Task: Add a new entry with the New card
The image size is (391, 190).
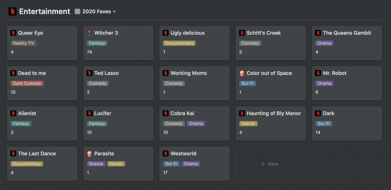Action: click(271, 164)
